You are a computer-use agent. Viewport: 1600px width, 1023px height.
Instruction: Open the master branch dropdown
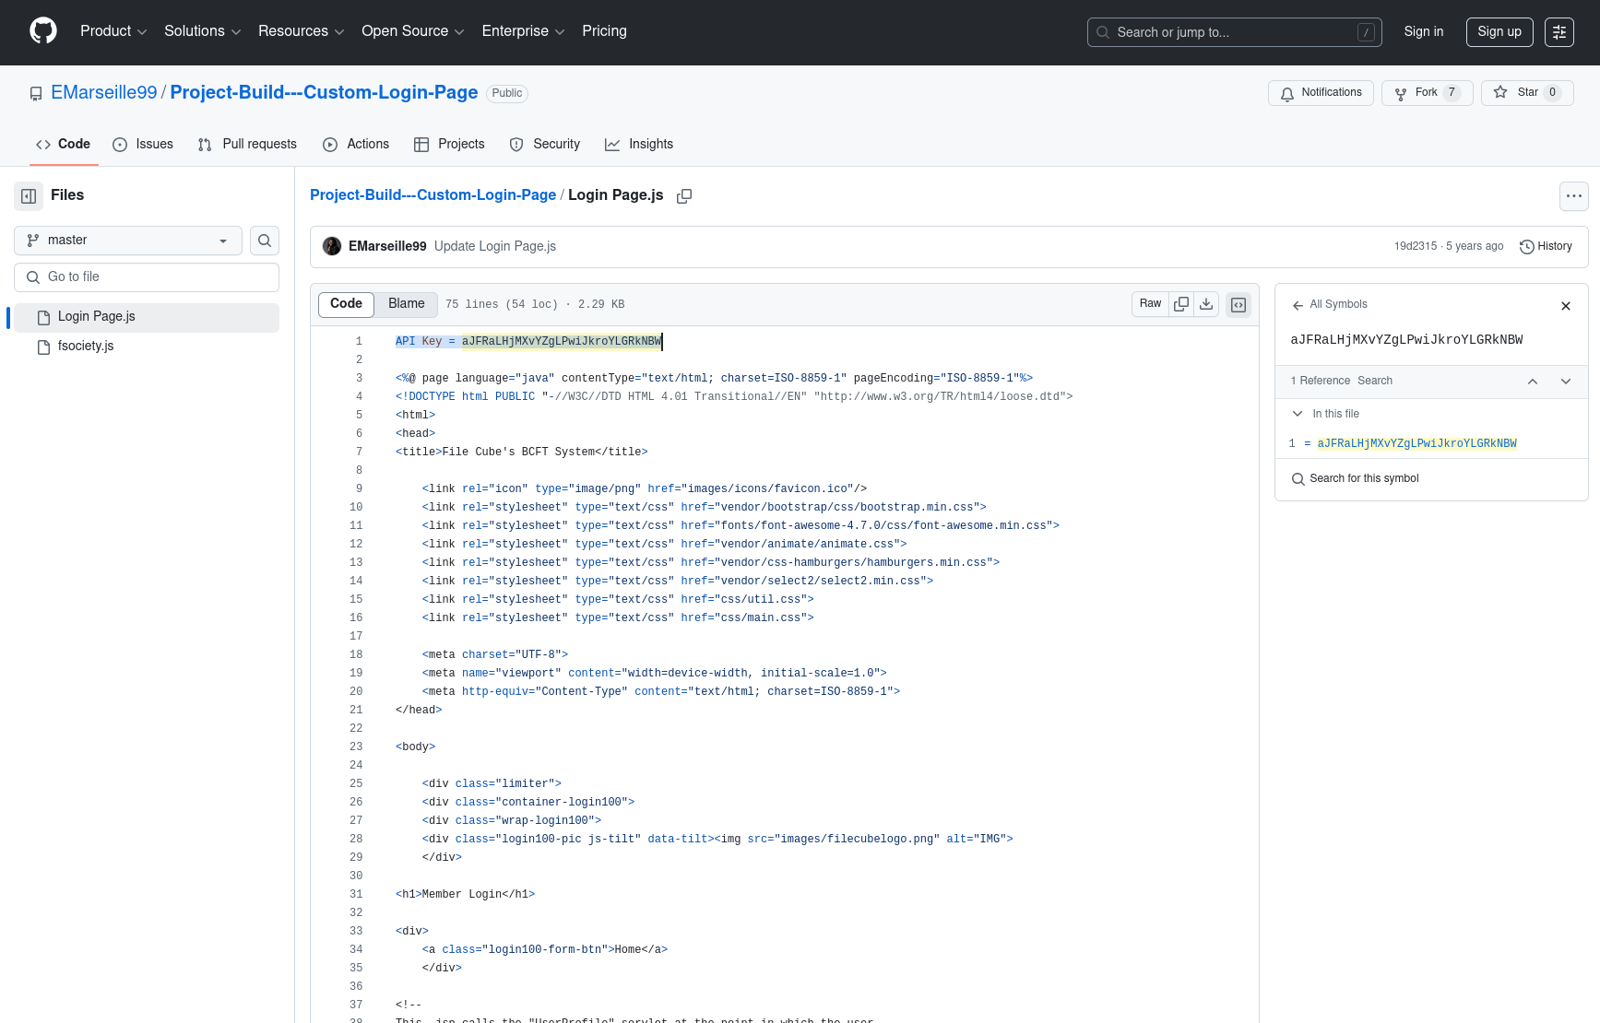[x=128, y=241]
